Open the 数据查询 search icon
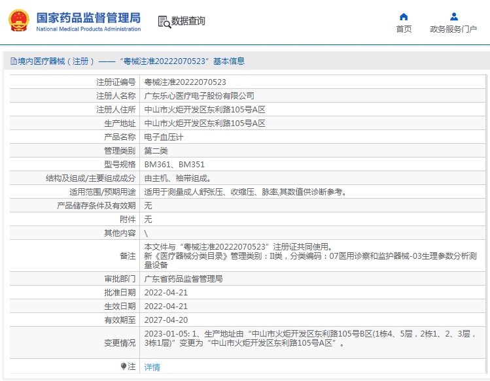This screenshot has width=490, height=381. 164,22
